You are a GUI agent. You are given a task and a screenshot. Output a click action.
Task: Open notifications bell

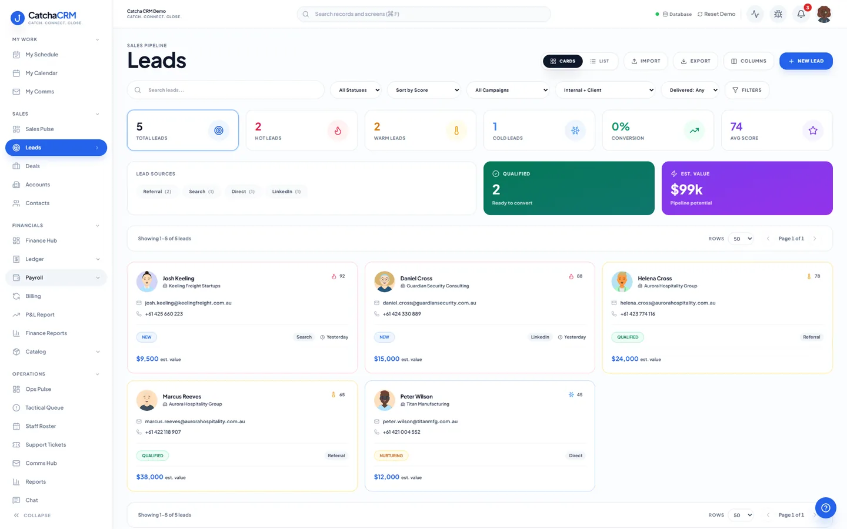click(801, 14)
